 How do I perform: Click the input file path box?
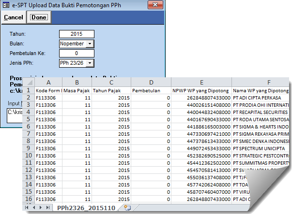(x=15, y=115)
